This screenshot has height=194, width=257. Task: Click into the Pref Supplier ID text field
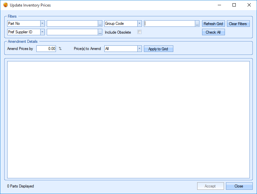(72, 32)
